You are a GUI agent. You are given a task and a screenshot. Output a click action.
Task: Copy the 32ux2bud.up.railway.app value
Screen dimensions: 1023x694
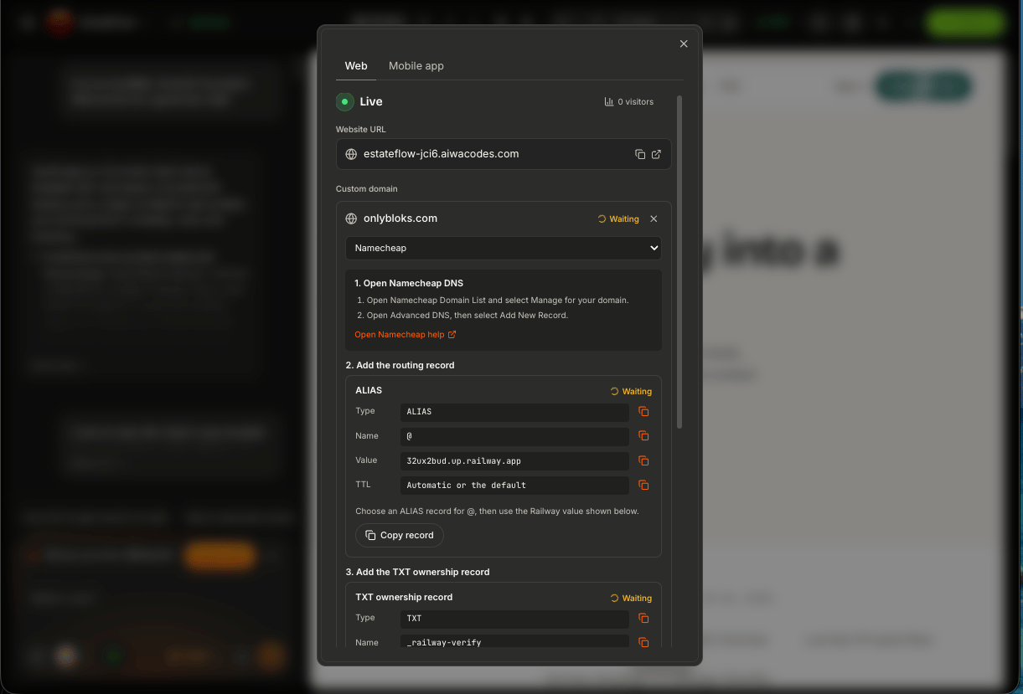[643, 460]
